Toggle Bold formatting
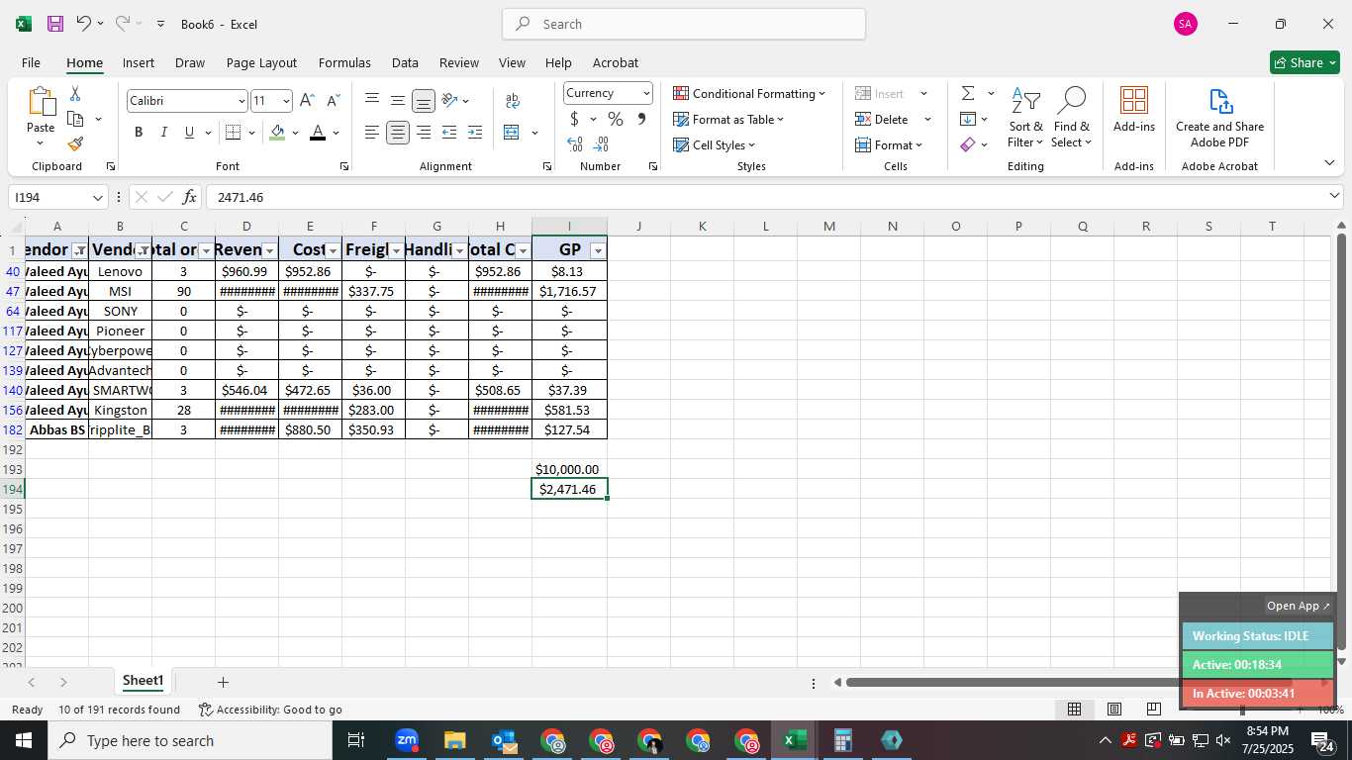Viewport: 1352px width, 760px height. [x=139, y=133]
